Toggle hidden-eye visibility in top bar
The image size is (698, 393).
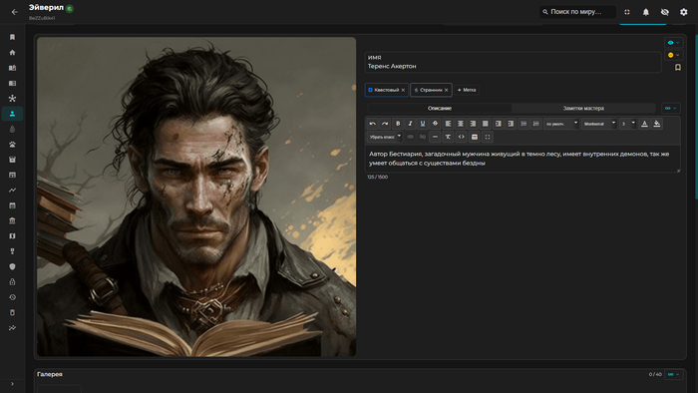point(665,12)
